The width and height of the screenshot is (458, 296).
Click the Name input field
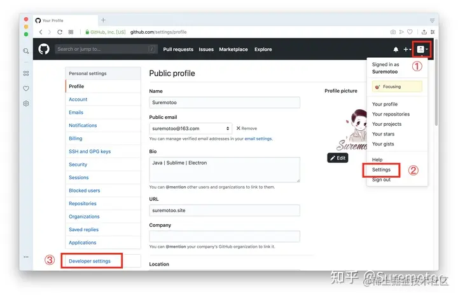pyautogui.click(x=225, y=102)
